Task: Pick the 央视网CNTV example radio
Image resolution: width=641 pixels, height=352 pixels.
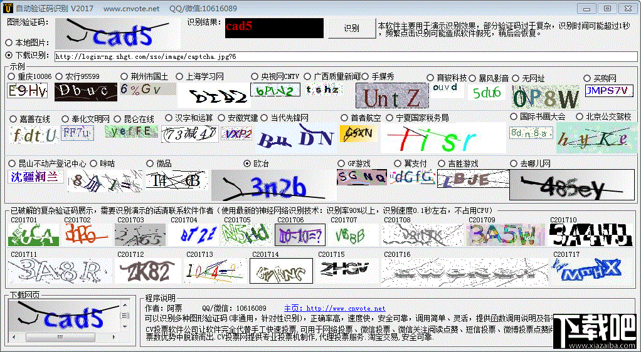Action: point(255,76)
